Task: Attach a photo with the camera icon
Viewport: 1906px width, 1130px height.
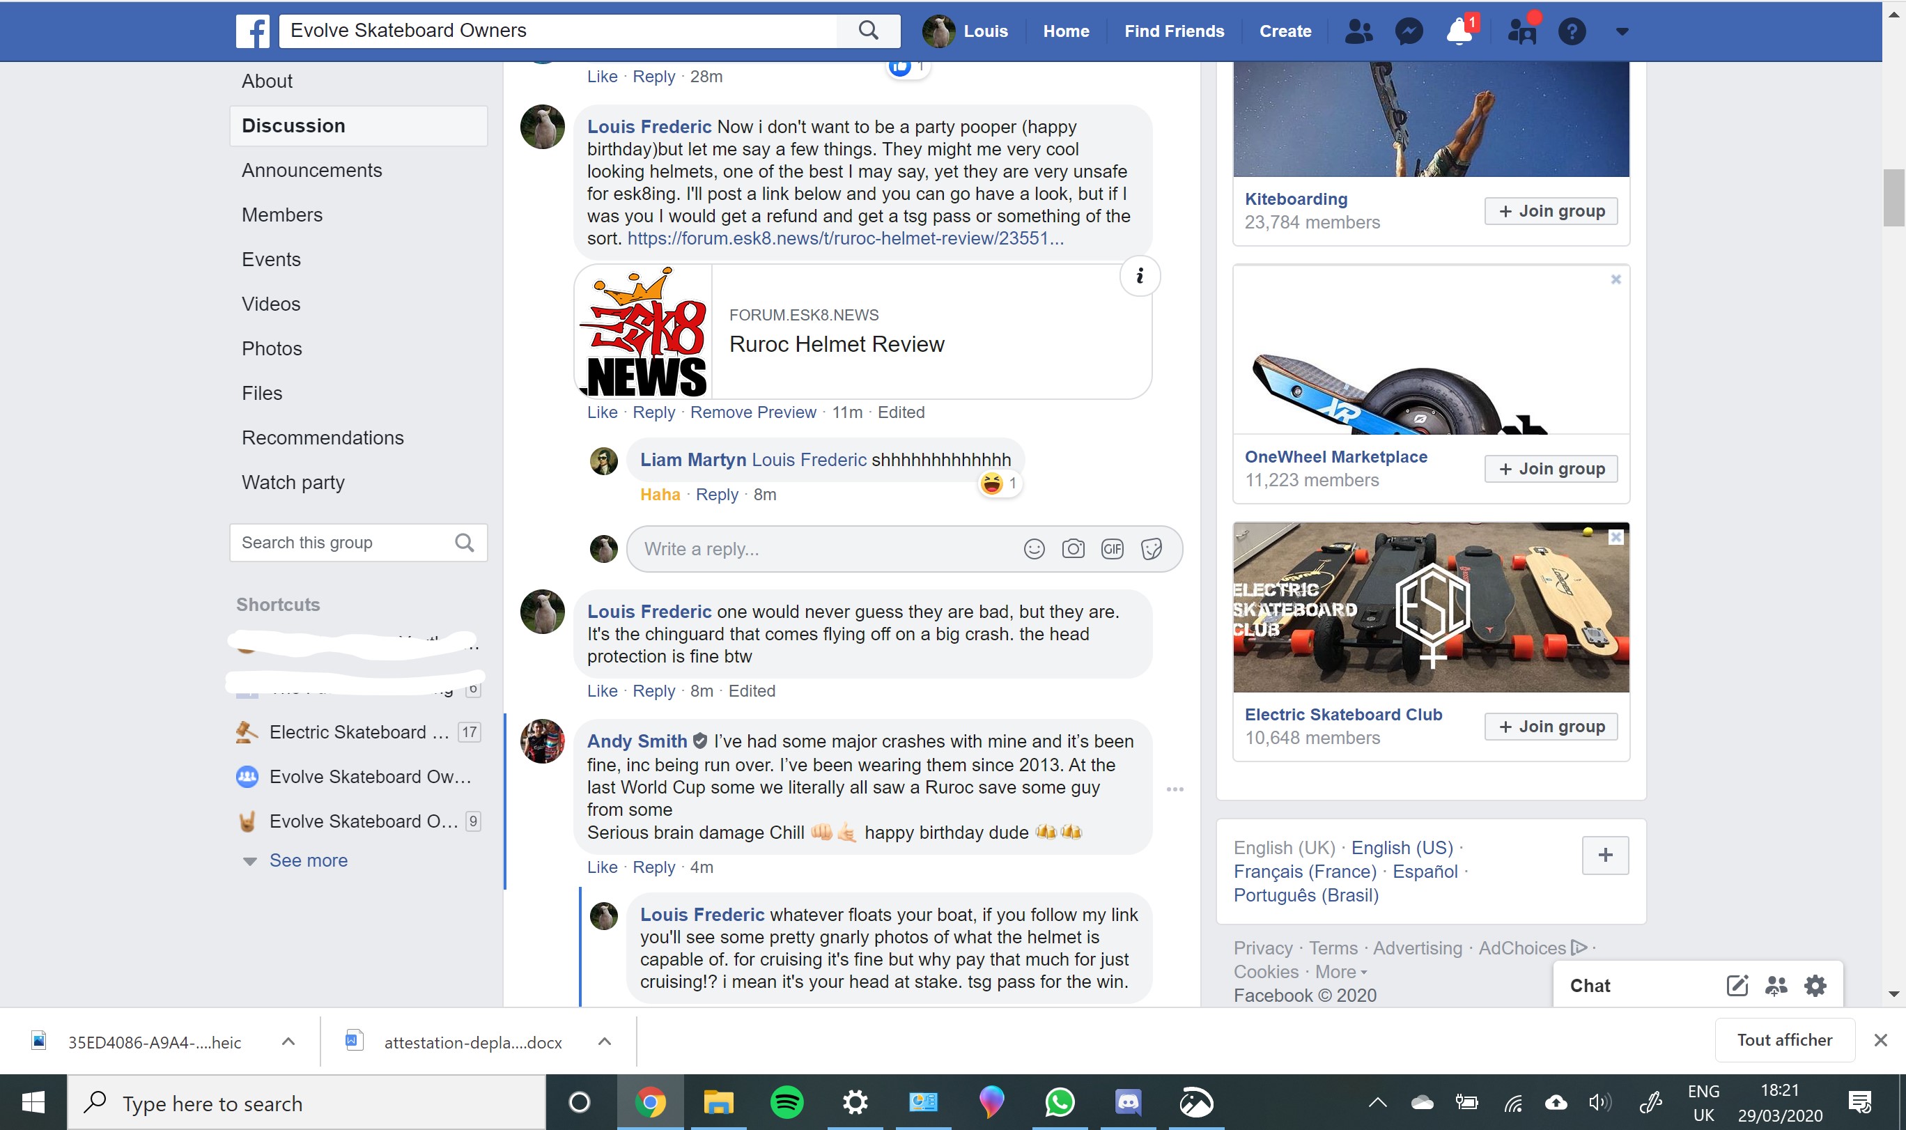Action: [1074, 549]
